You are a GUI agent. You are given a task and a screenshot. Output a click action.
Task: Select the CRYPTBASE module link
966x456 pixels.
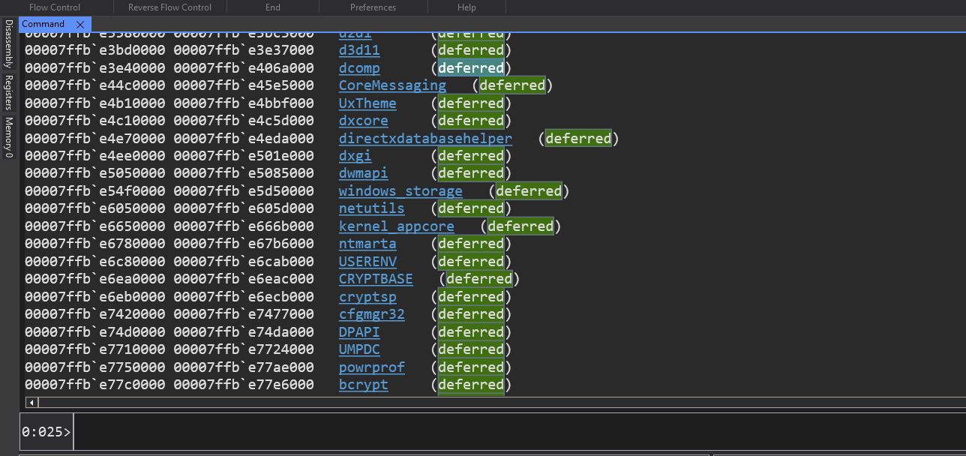pos(376,279)
